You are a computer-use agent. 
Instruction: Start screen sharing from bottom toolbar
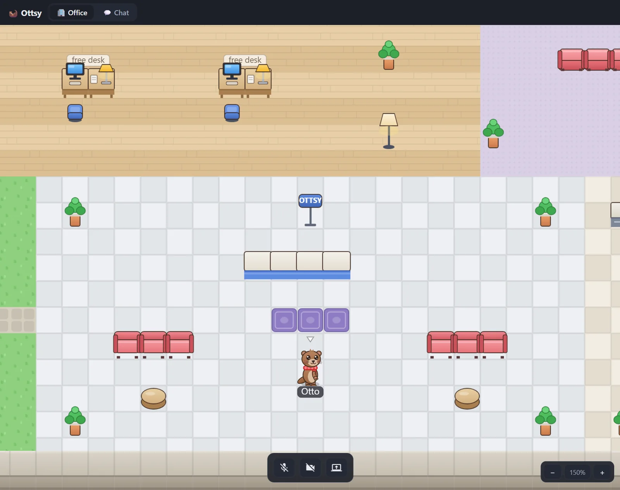336,468
